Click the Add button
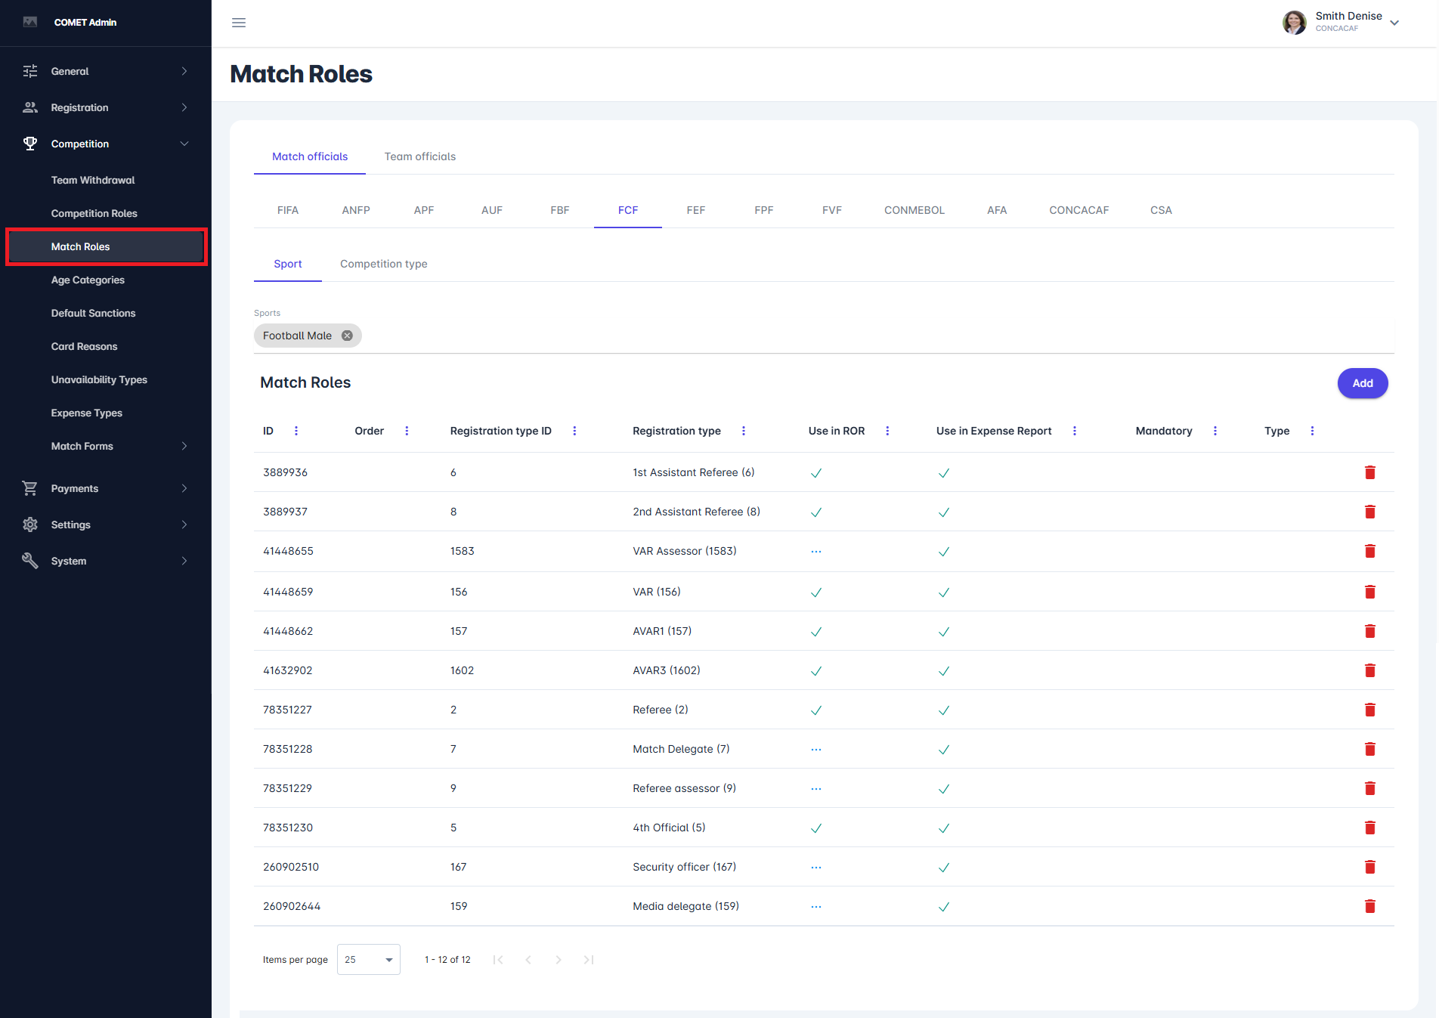 1362,383
